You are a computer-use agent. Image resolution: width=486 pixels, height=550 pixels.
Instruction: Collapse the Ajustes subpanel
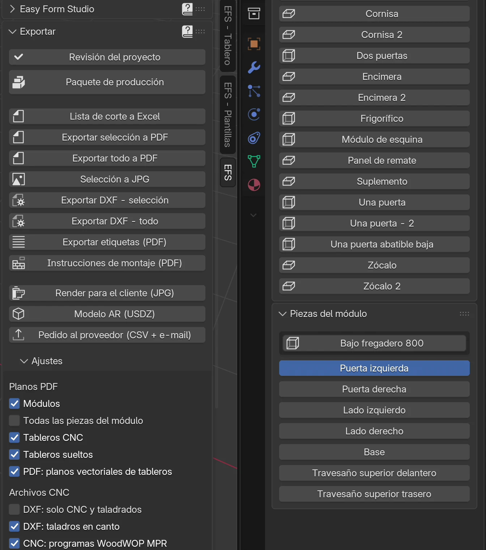(24, 361)
